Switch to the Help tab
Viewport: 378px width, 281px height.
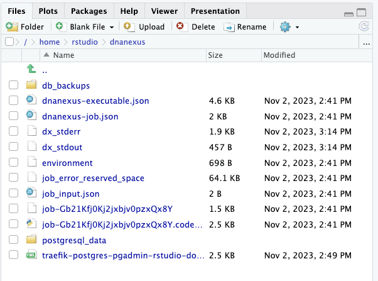129,11
